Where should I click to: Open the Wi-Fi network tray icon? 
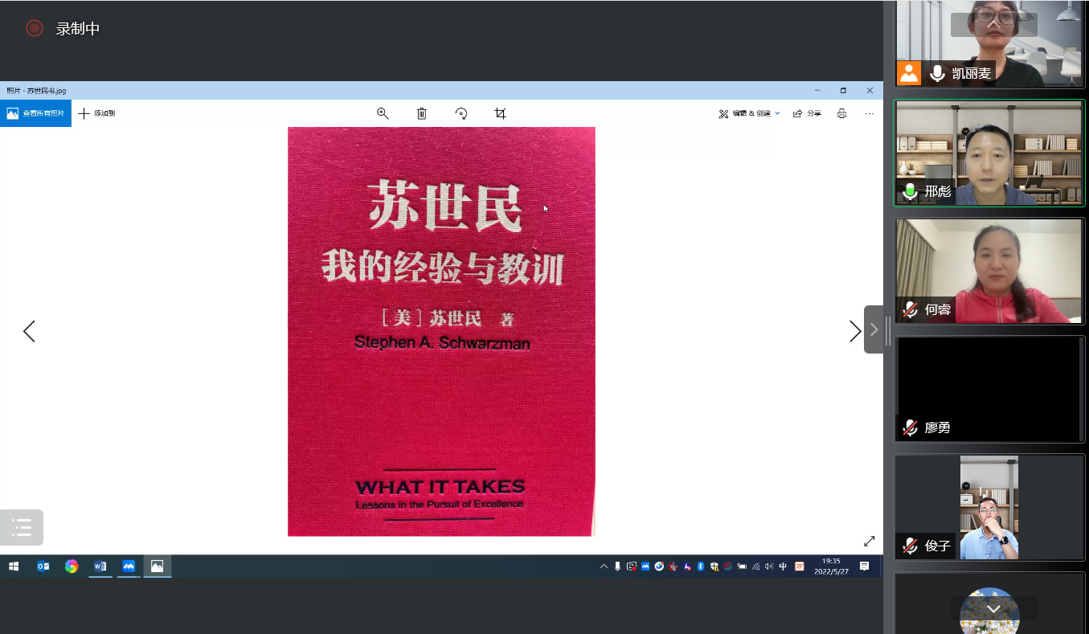(756, 567)
